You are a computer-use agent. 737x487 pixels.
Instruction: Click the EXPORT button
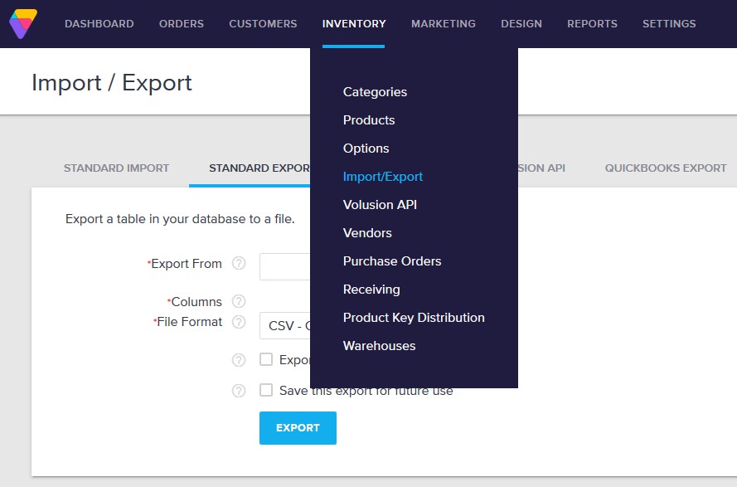pyautogui.click(x=298, y=428)
